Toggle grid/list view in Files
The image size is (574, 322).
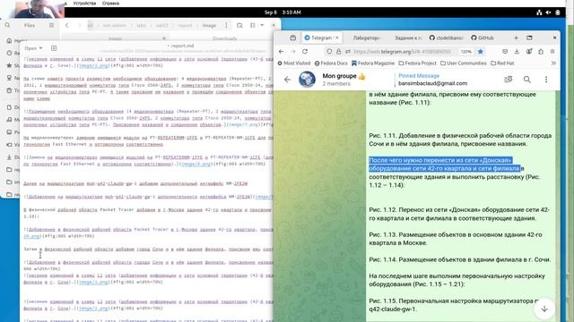(x=253, y=25)
